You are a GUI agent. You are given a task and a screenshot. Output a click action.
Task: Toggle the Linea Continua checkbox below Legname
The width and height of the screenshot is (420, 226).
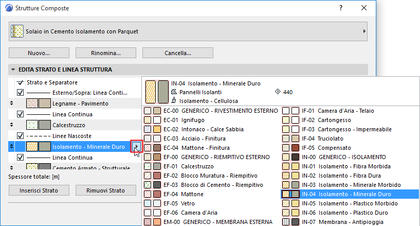tap(20, 114)
